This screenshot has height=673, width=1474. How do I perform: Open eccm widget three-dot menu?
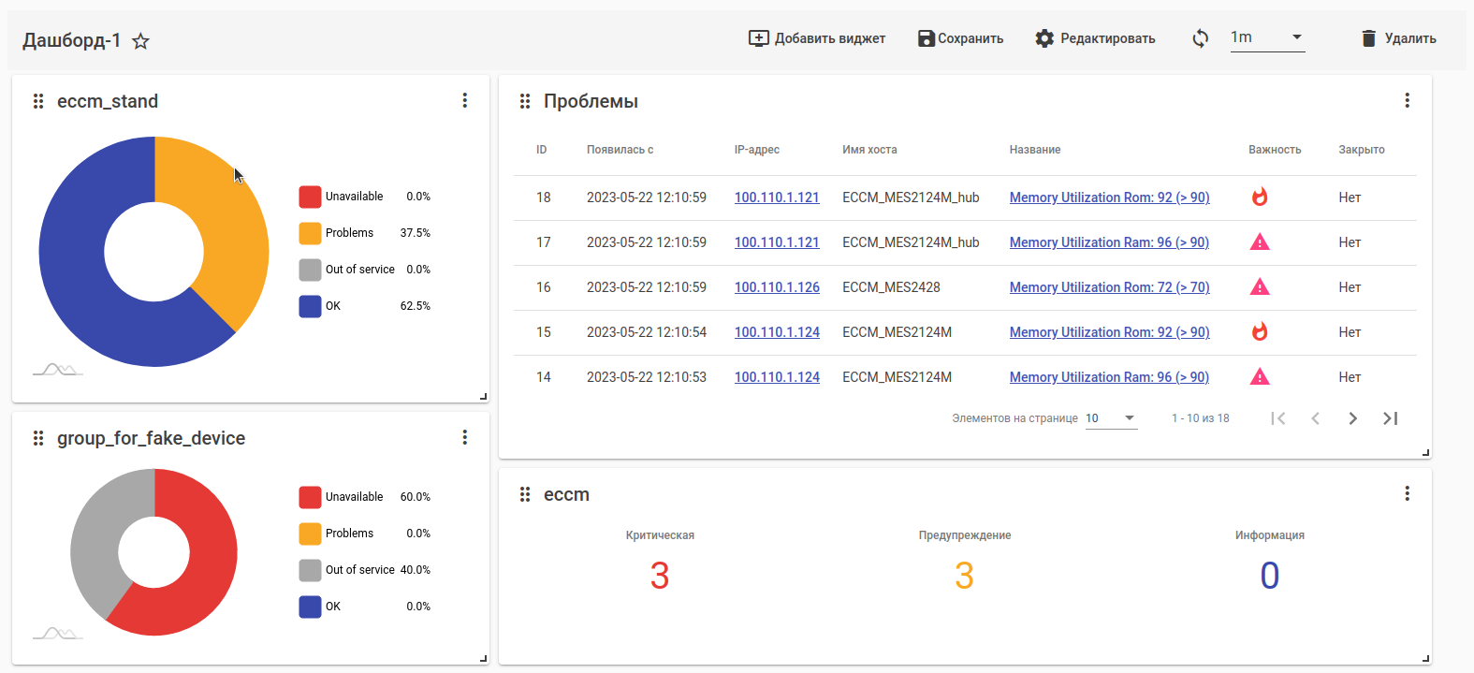(1407, 493)
